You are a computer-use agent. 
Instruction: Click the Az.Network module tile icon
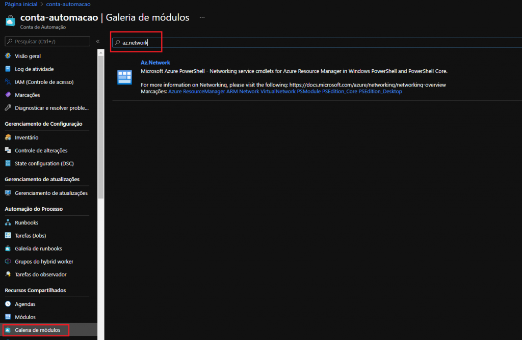tap(124, 77)
